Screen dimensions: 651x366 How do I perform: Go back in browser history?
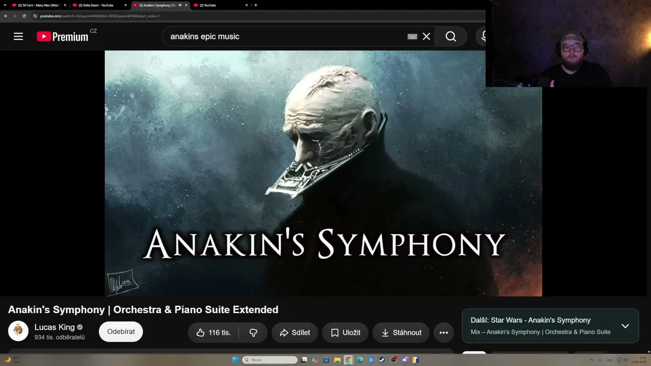tap(6, 16)
